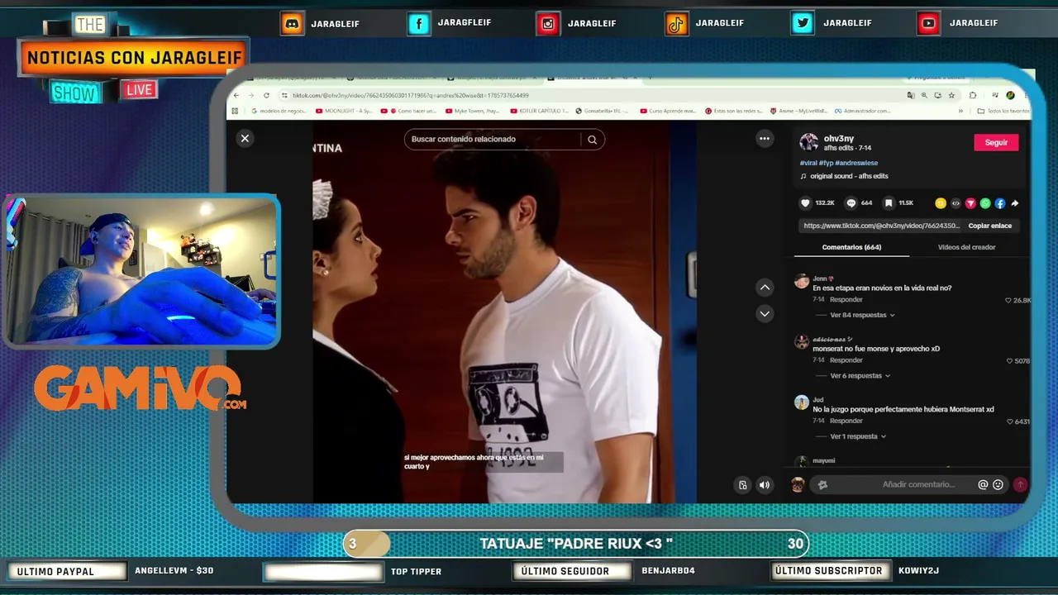Click the Copiar enlace button
Screen dimensions: 1058x595
(x=989, y=226)
